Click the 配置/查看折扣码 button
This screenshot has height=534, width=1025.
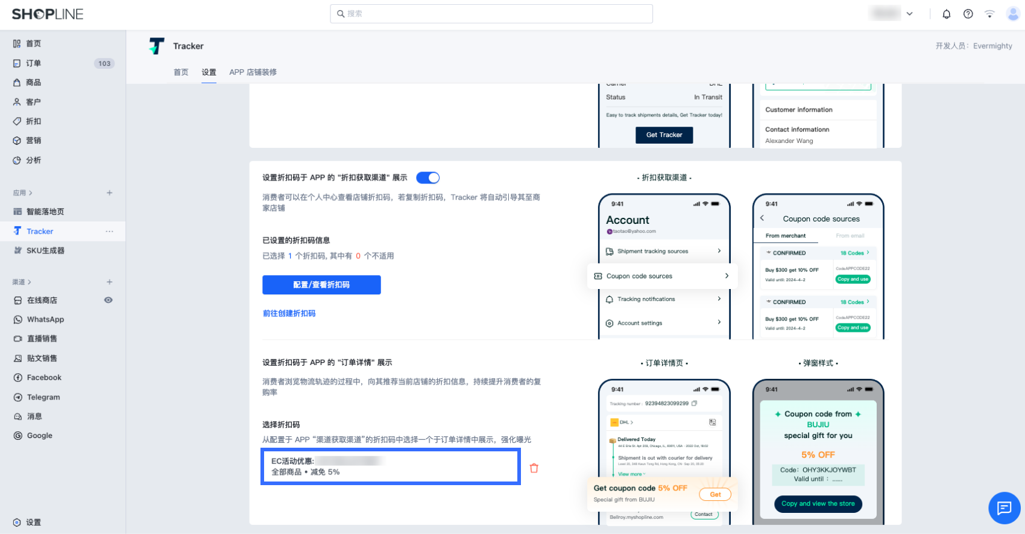tap(321, 285)
